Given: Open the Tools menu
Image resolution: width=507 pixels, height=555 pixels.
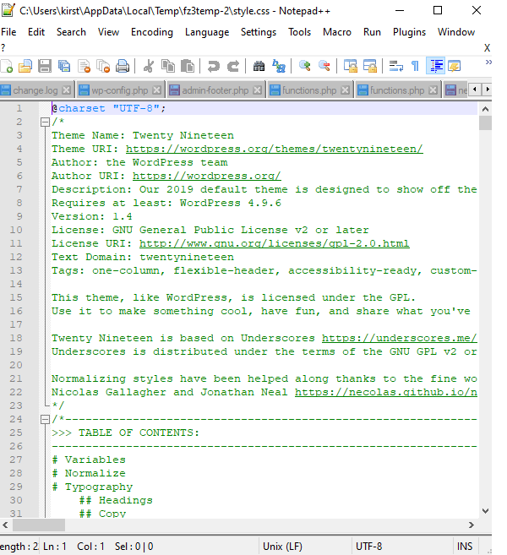Looking at the screenshot, I should click(299, 32).
